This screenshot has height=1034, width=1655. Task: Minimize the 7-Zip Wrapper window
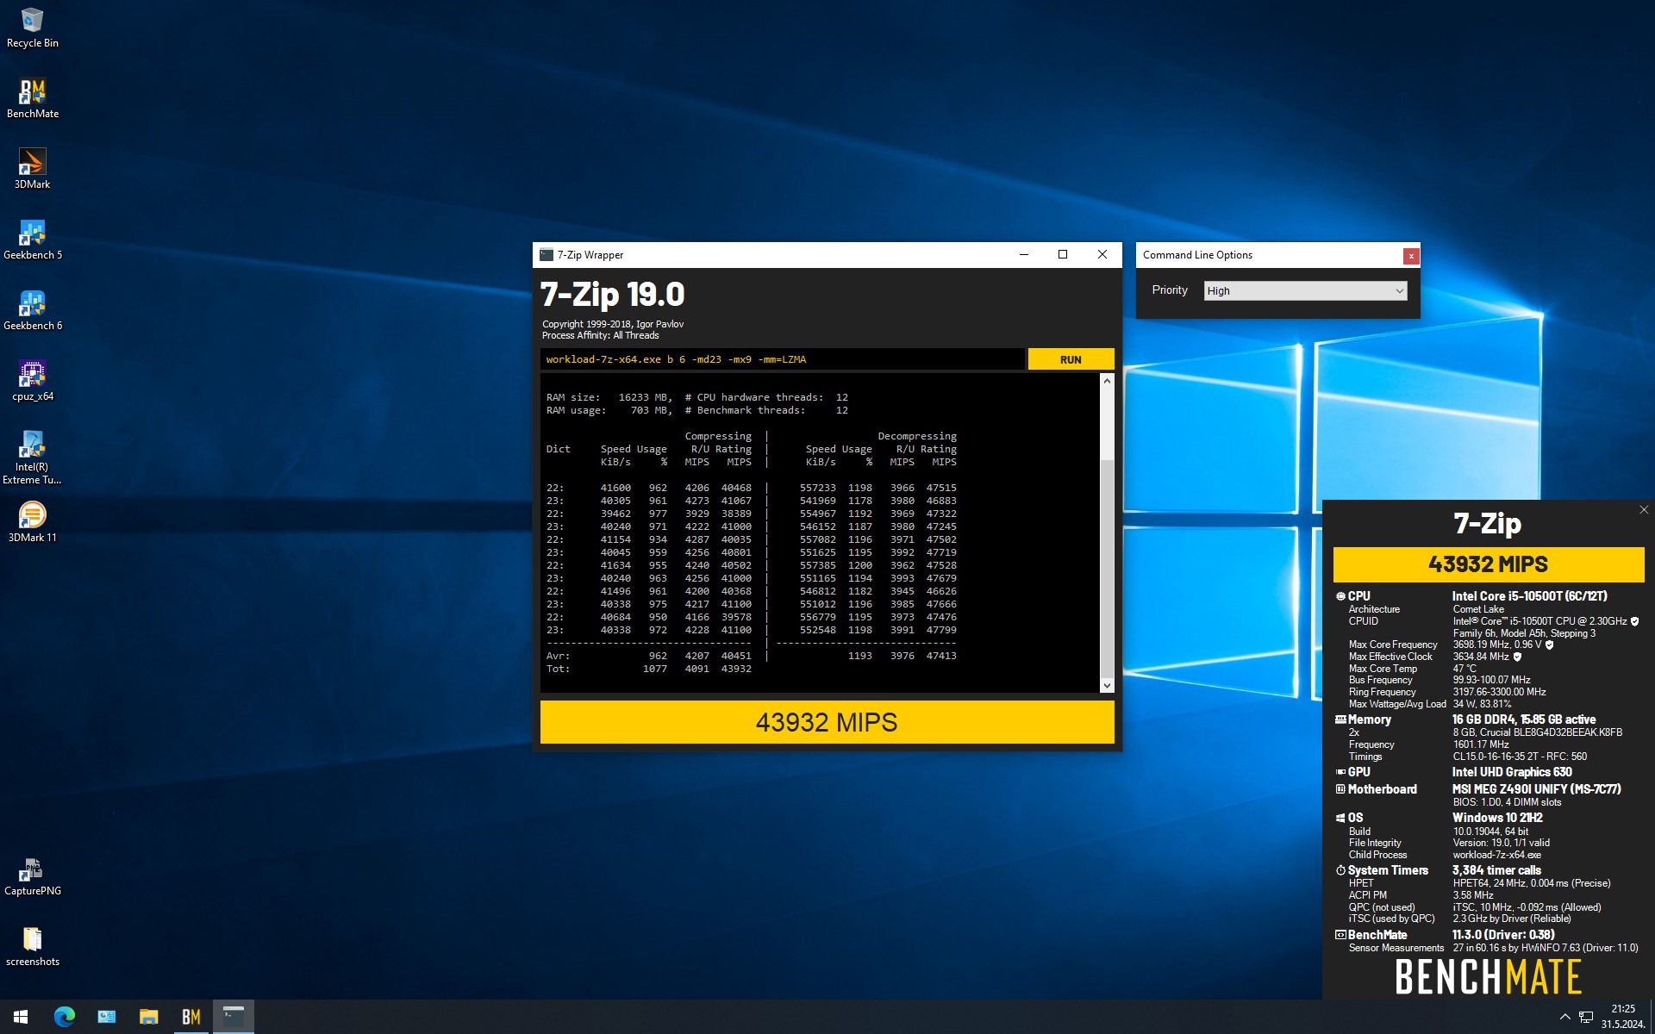click(1024, 254)
